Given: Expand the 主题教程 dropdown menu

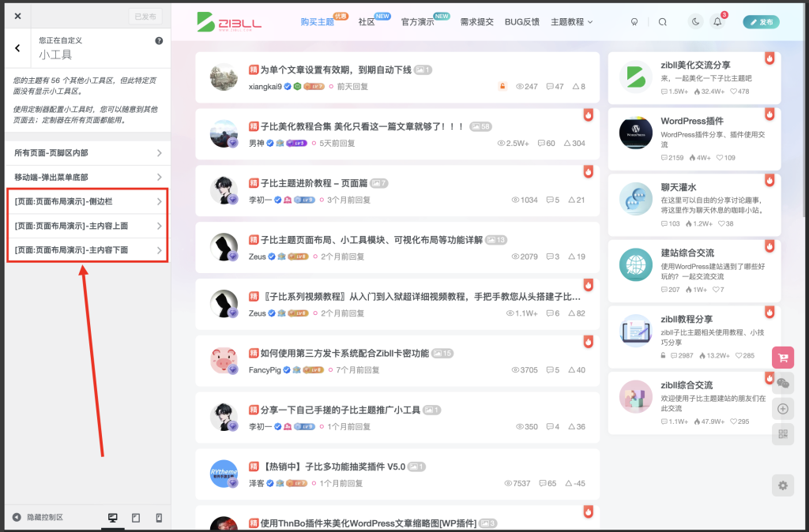Looking at the screenshot, I should coord(572,21).
